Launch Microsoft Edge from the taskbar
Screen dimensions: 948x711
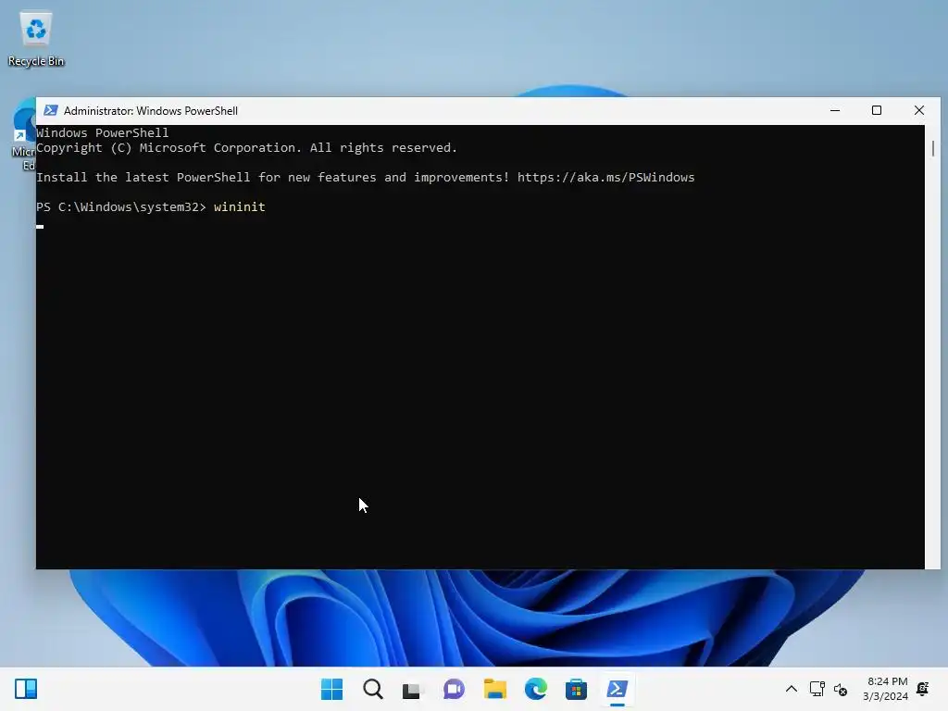point(536,689)
